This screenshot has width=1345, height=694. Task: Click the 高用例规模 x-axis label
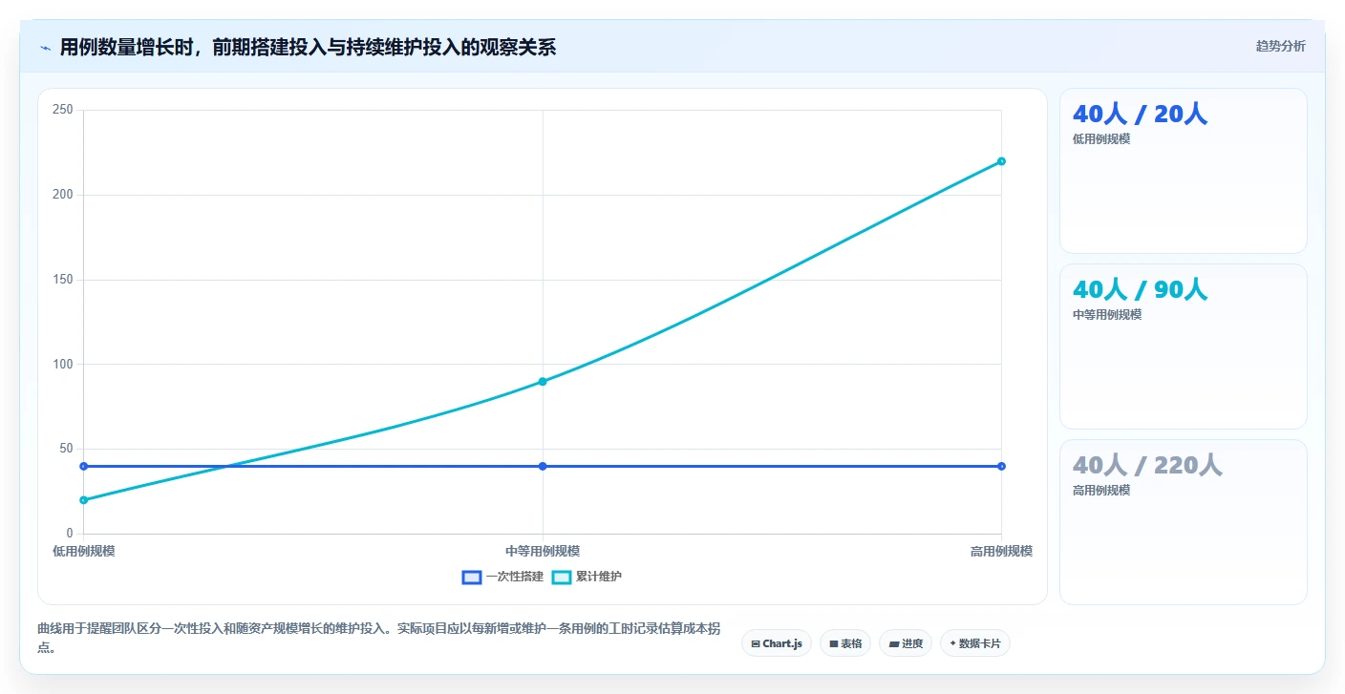pyautogui.click(x=1001, y=552)
